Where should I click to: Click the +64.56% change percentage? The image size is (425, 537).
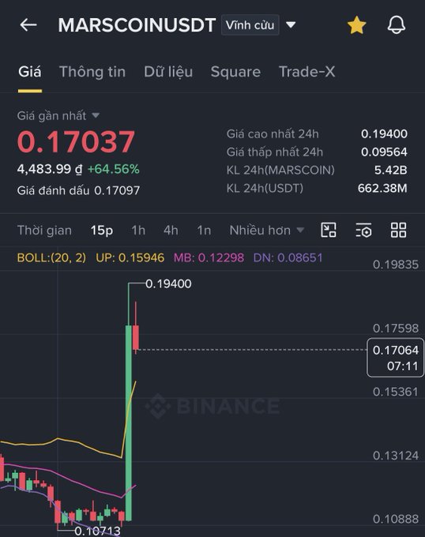[x=113, y=169]
